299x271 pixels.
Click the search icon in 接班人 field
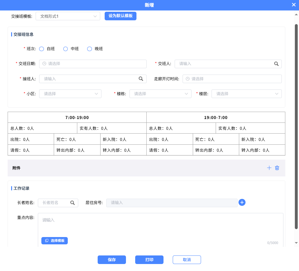tap(141, 79)
